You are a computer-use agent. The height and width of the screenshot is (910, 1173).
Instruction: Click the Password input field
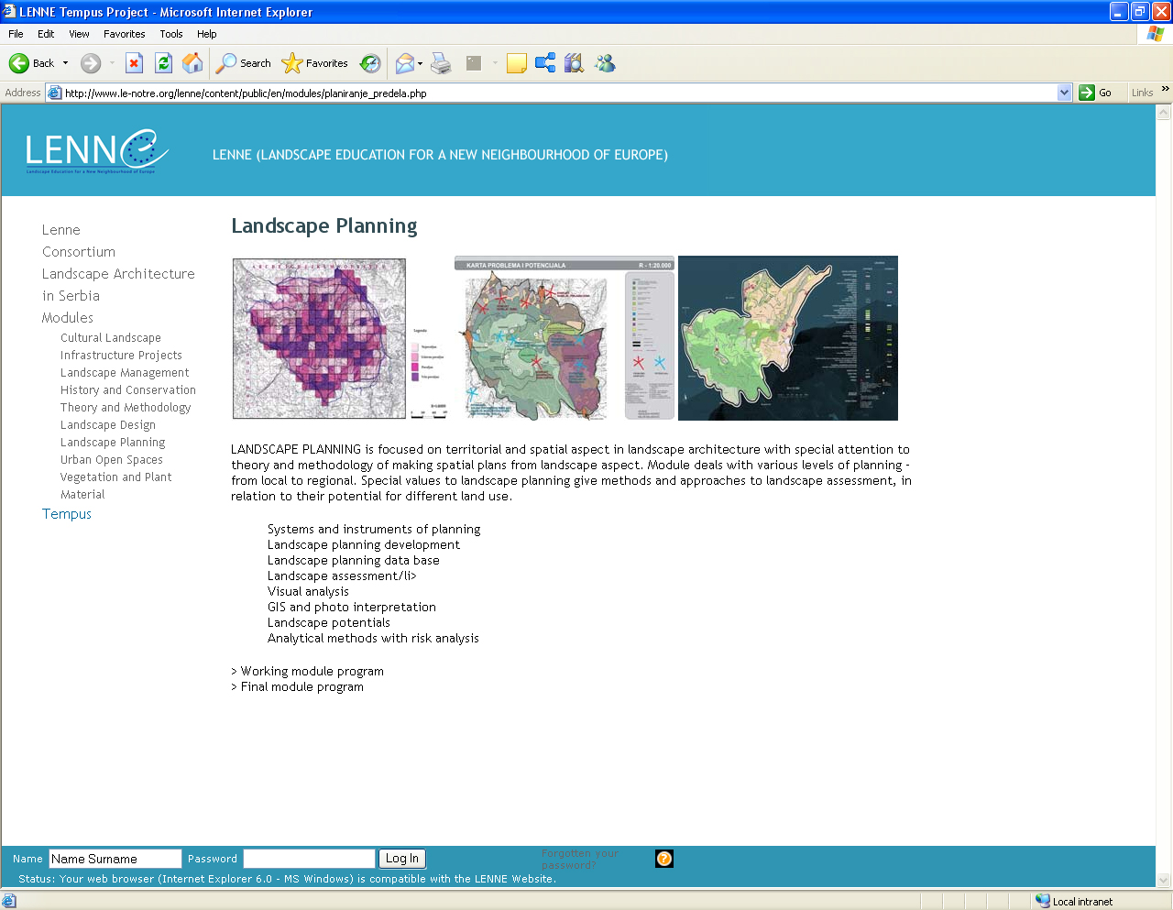pos(310,859)
